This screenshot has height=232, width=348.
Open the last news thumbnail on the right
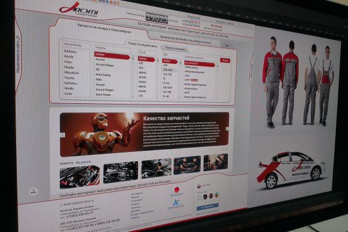click(x=216, y=162)
